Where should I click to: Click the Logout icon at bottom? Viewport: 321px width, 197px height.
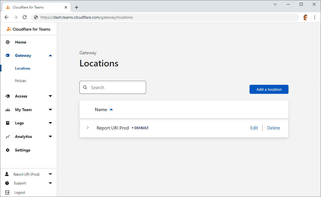[7, 192]
